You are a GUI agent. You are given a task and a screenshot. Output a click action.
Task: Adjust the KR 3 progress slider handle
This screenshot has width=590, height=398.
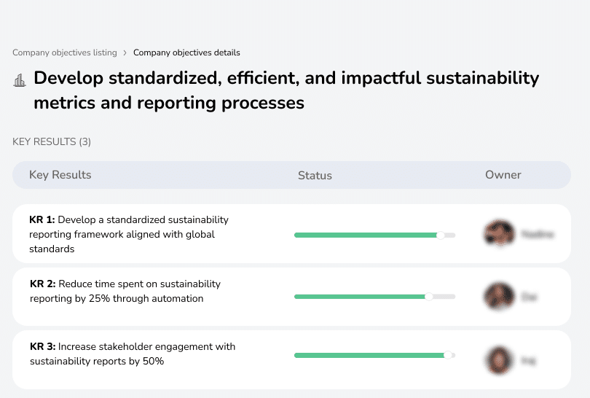click(447, 355)
